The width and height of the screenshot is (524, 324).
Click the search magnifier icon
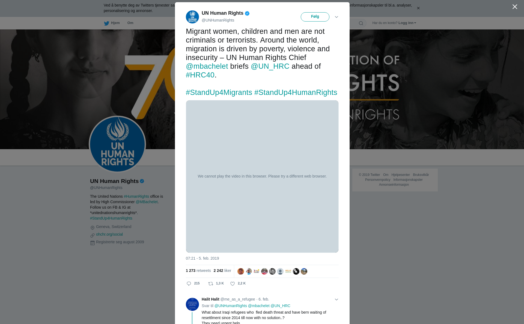(x=361, y=23)
